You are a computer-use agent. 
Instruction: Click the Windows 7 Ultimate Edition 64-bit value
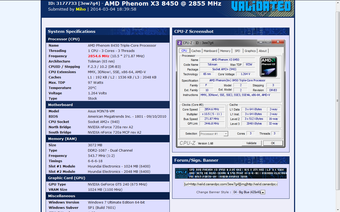pyautogui.click(x=116, y=202)
